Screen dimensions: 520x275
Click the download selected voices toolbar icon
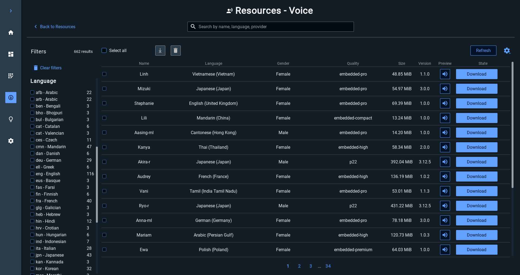point(160,50)
